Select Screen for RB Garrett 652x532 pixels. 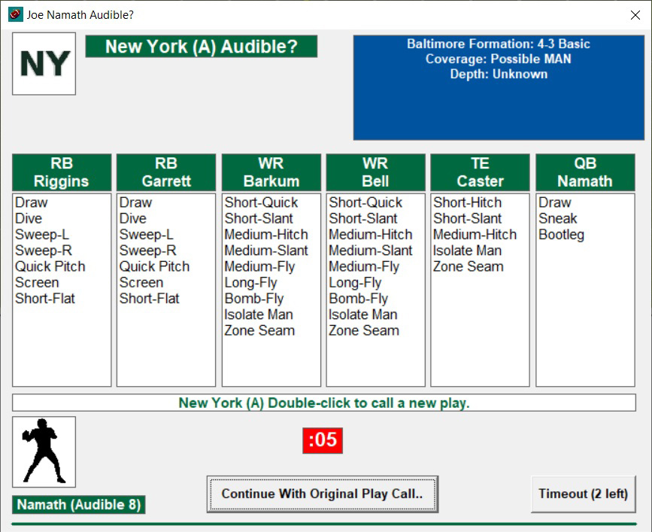pyautogui.click(x=141, y=282)
